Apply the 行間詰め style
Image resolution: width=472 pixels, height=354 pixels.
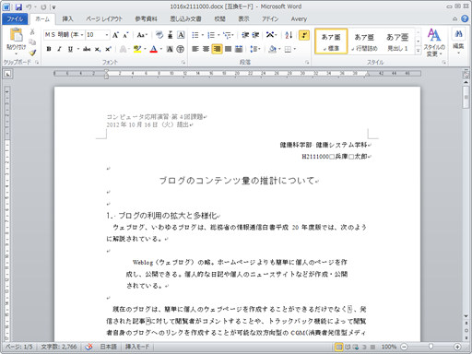[x=364, y=41]
